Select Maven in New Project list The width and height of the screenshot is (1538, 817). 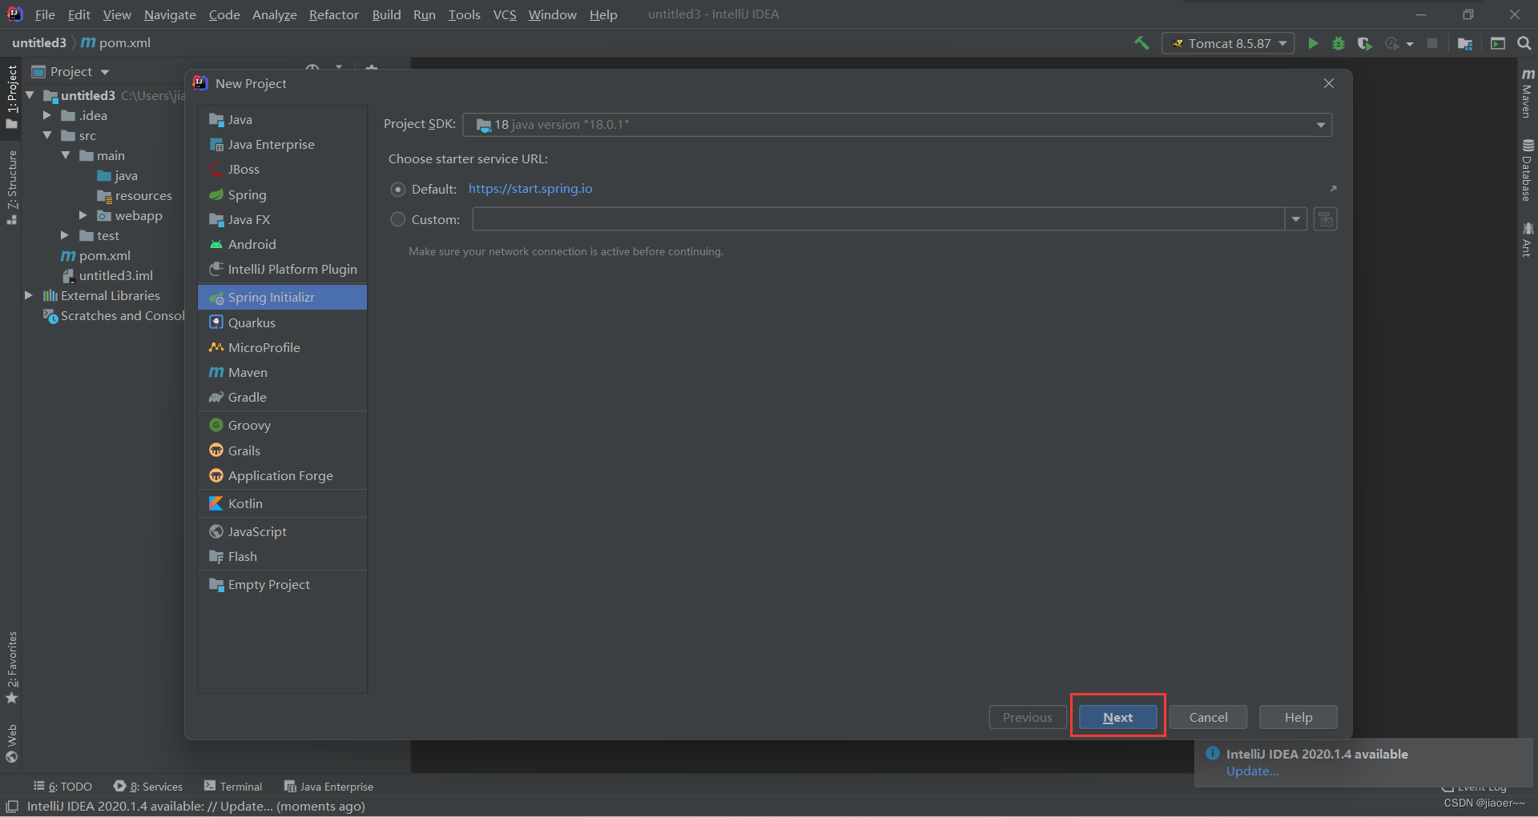(282, 372)
